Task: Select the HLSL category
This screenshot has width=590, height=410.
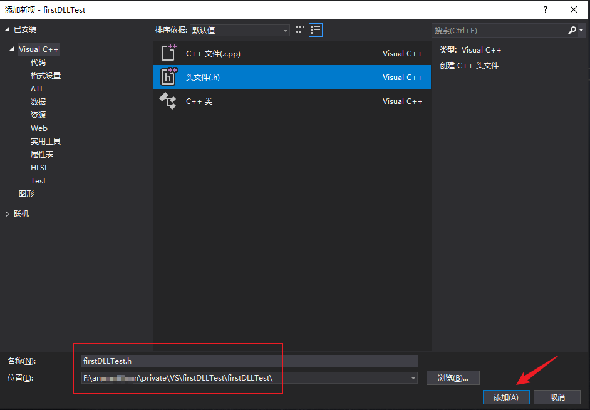Action: click(39, 167)
